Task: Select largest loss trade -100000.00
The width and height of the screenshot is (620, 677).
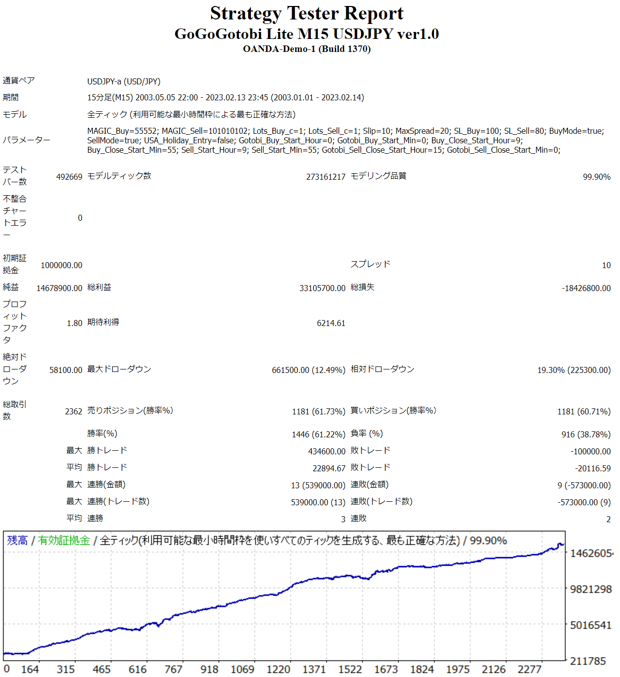Action: [591, 451]
